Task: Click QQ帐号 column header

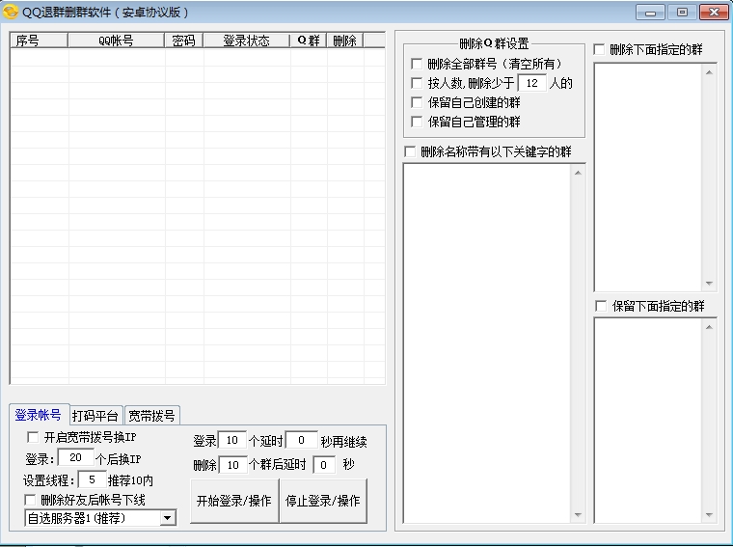Action: (116, 41)
